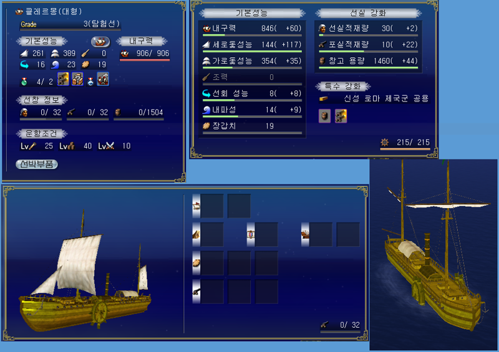Select the cargo crates skill icon
The width and height of the screenshot is (499, 352).
tap(77, 79)
